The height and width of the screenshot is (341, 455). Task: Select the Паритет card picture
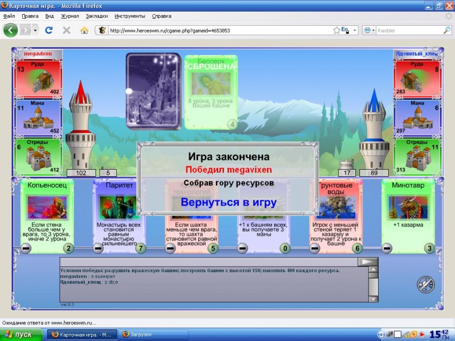coord(118,207)
